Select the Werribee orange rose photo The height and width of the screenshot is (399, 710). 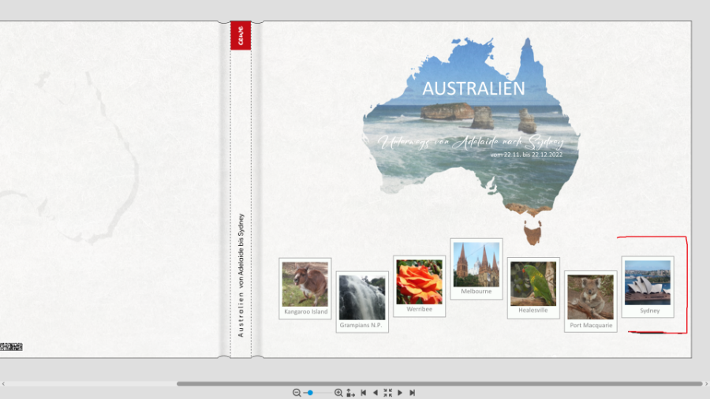419,282
